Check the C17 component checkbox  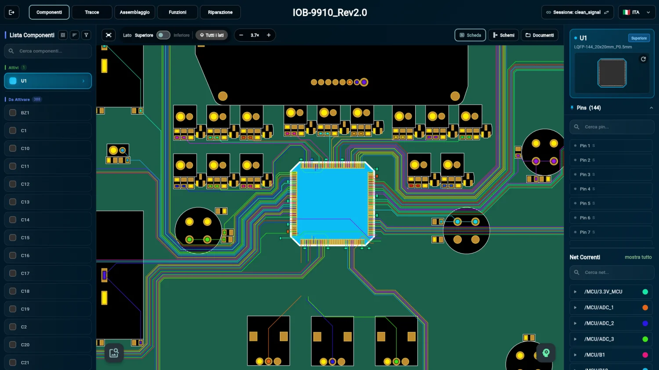coord(13,273)
